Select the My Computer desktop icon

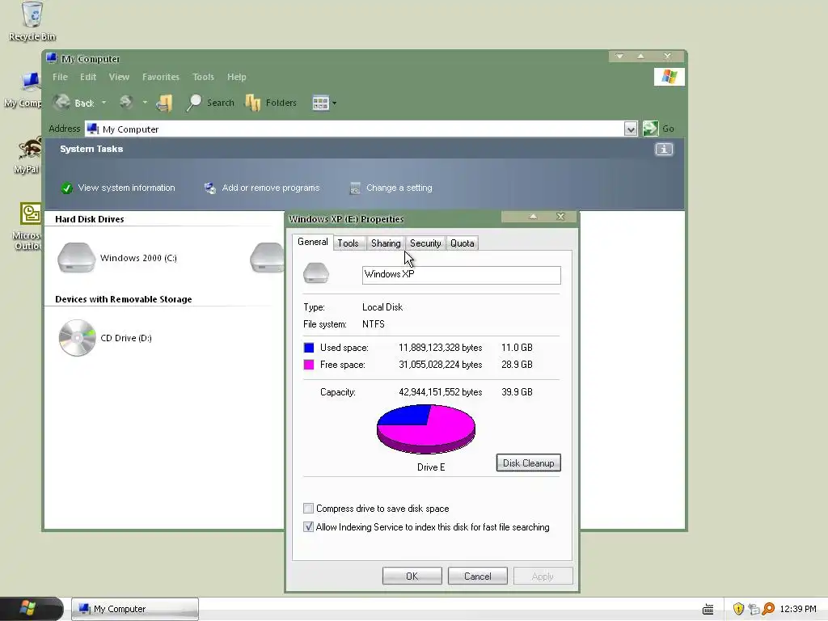coord(23,91)
